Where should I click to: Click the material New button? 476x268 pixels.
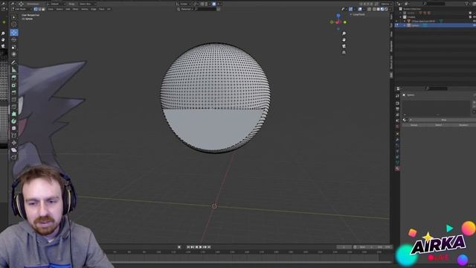(444, 120)
